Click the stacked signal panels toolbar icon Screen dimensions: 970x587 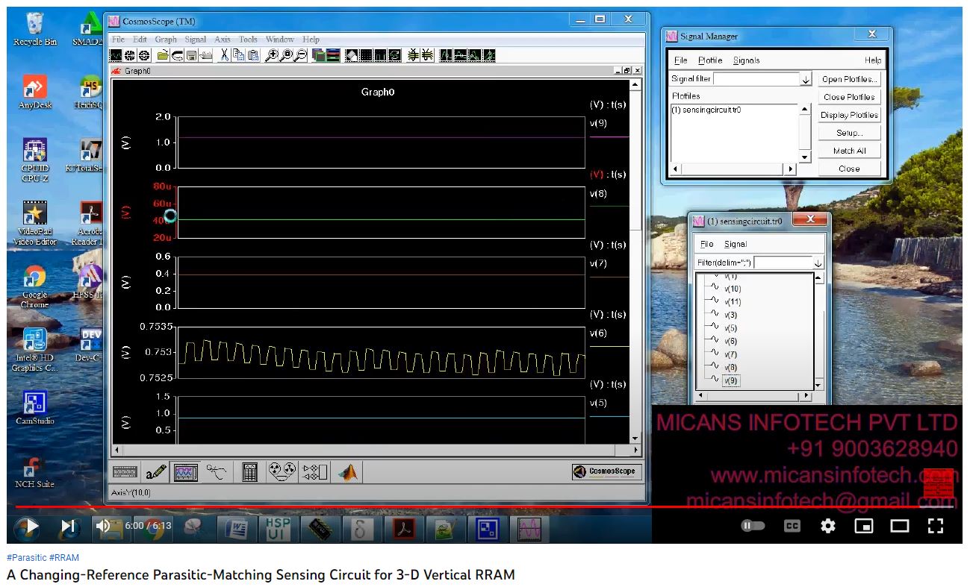point(333,55)
